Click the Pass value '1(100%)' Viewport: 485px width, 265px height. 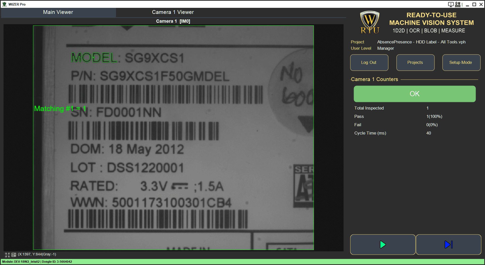434,116
